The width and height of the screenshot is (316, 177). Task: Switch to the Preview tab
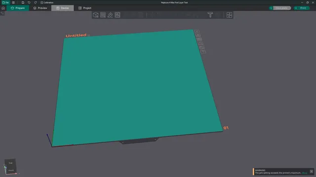(40, 8)
